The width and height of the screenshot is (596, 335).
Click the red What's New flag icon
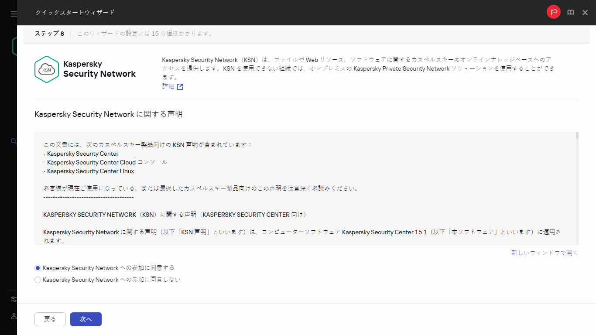[553, 12]
